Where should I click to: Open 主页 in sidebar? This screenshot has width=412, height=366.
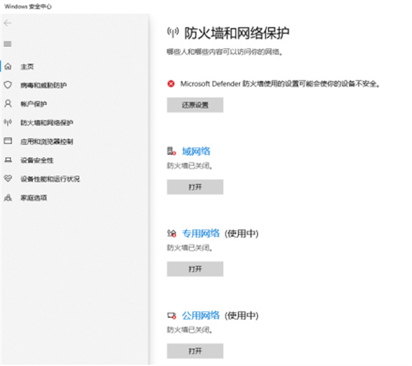coord(27,67)
